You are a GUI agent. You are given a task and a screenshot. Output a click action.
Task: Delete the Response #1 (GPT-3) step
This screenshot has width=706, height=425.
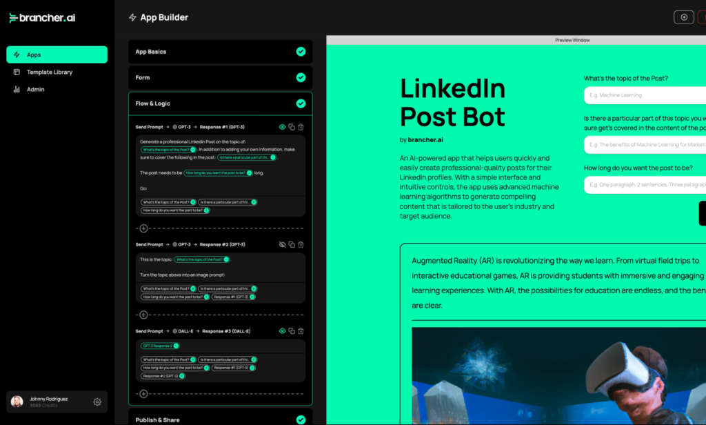pos(301,127)
